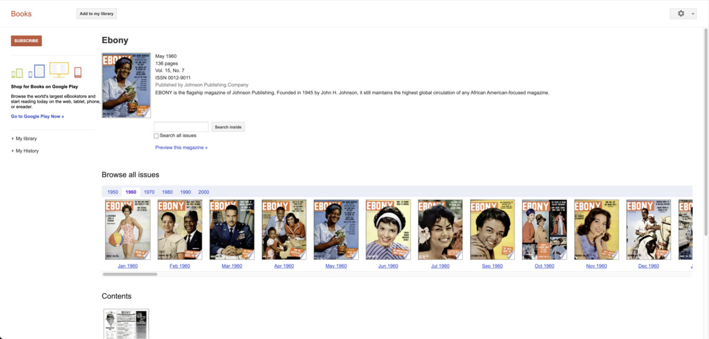Click the Google Play devices icon
Screen dimensions: 709x339
click(47, 70)
